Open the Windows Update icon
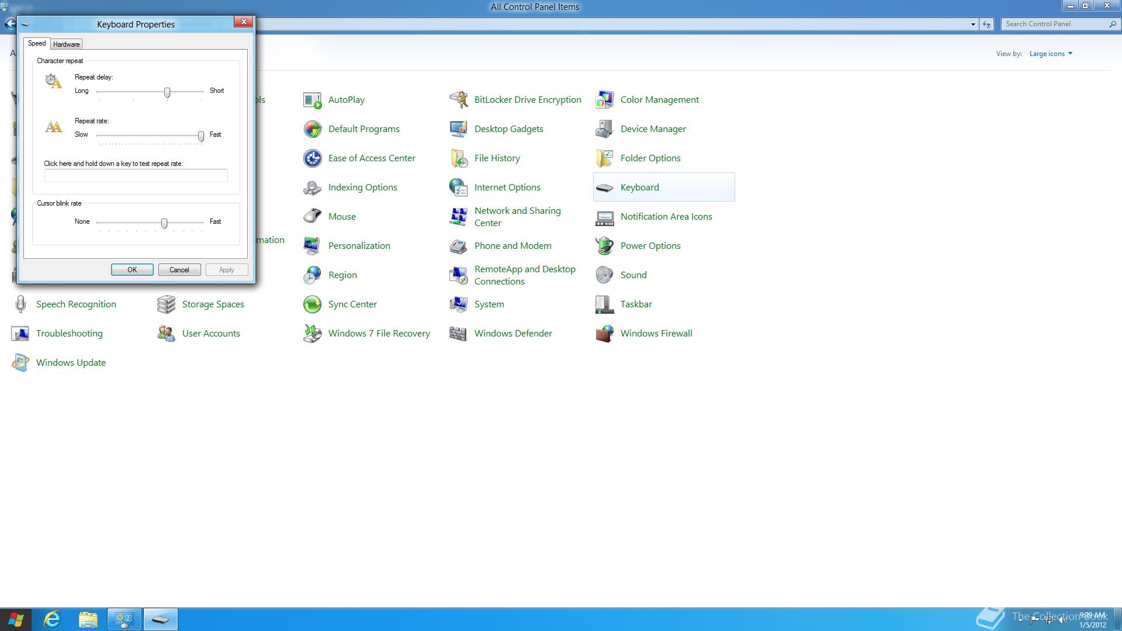1122x631 pixels. 20,363
